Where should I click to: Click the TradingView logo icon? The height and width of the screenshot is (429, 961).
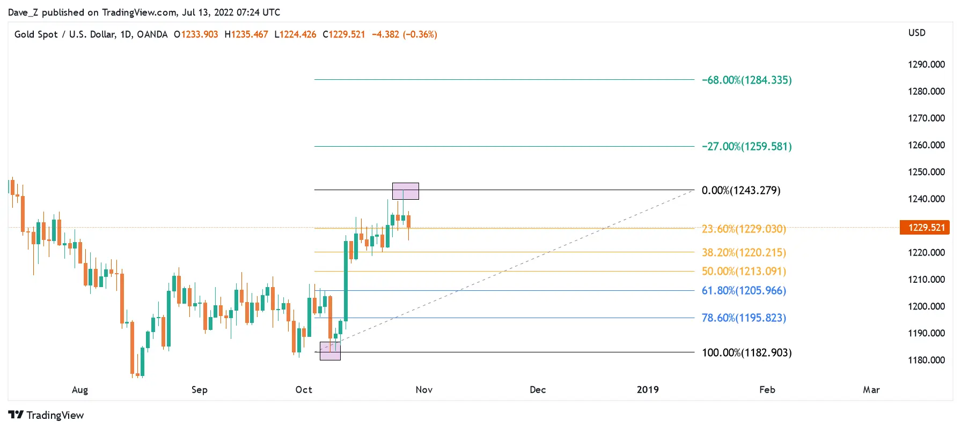[16, 415]
